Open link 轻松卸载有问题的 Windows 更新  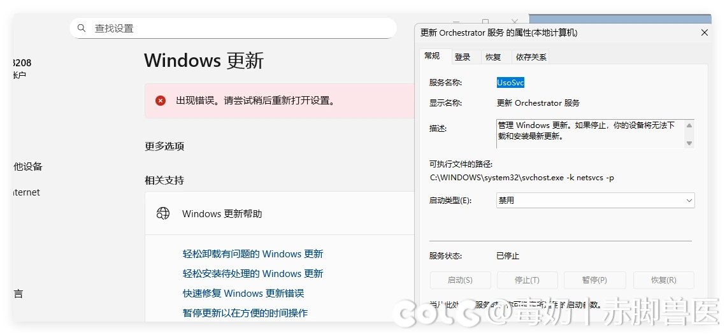pyautogui.click(x=253, y=253)
